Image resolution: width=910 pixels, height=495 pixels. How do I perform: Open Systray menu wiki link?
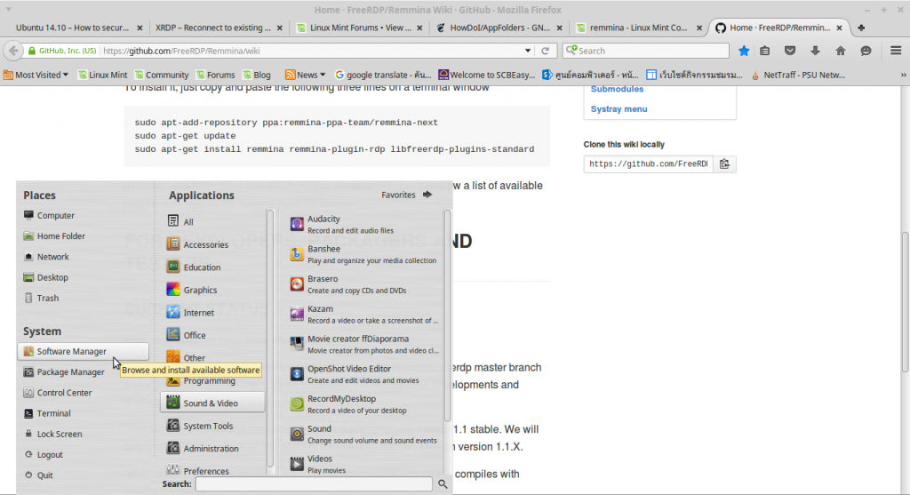619,108
